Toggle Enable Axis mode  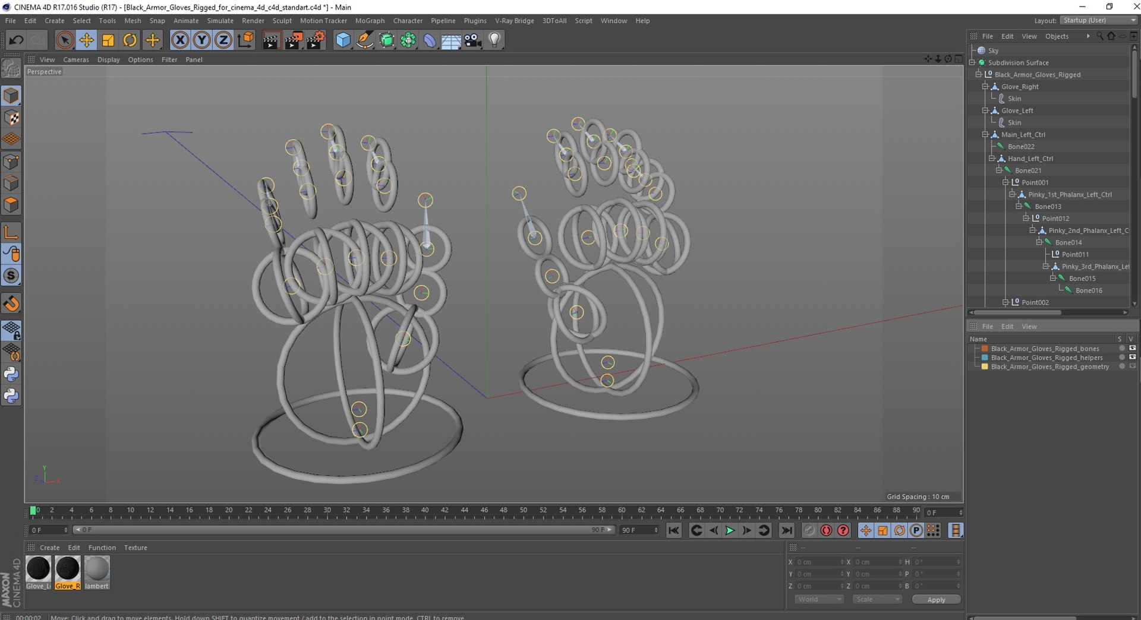point(11,232)
